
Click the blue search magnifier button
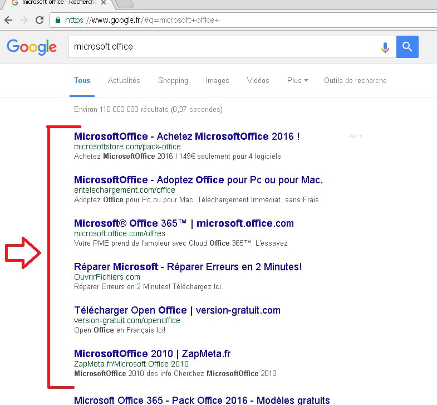pyautogui.click(x=407, y=47)
